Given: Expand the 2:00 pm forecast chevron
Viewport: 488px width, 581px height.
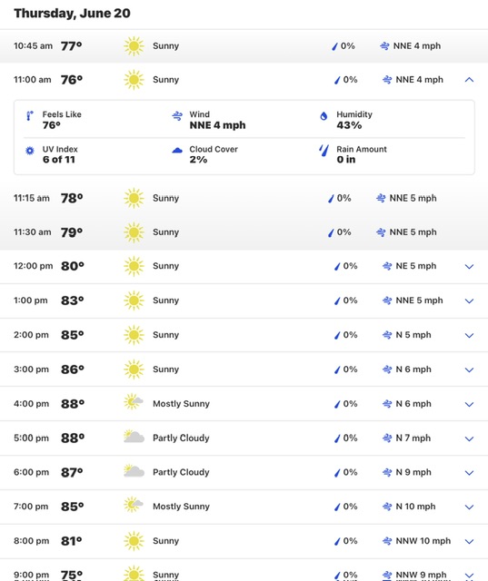Looking at the screenshot, I should point(469,335).
